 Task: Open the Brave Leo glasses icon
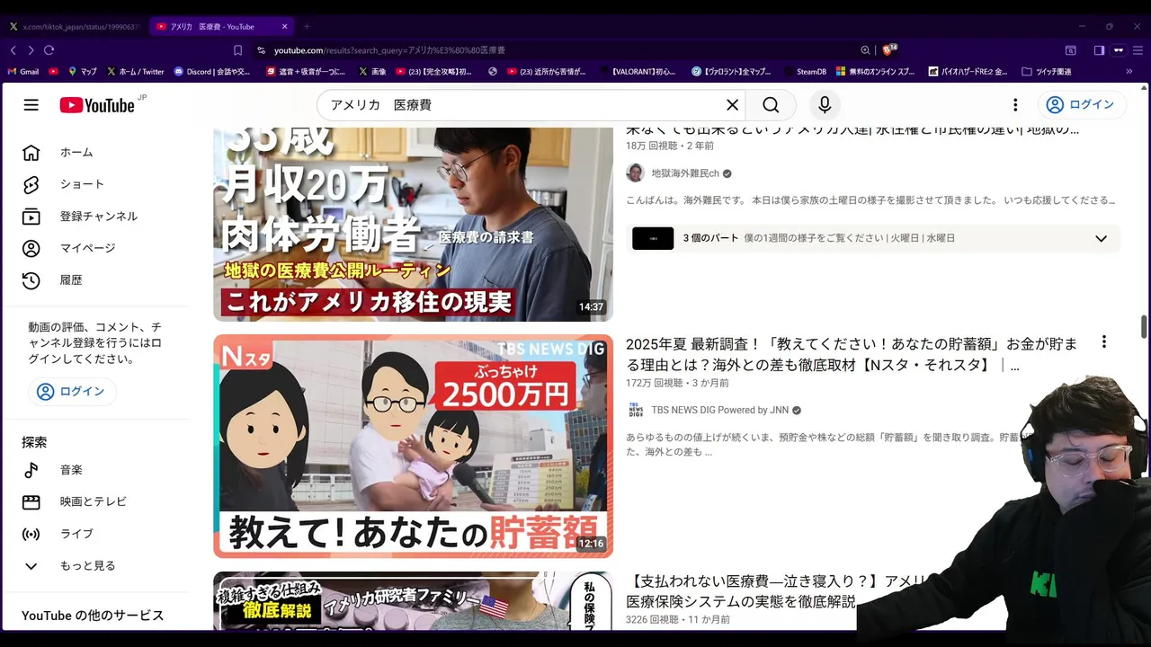pos(1119,50)
